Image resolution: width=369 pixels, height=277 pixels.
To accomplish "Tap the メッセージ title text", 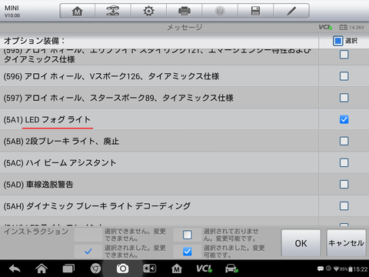I will (x=184, y=27).
